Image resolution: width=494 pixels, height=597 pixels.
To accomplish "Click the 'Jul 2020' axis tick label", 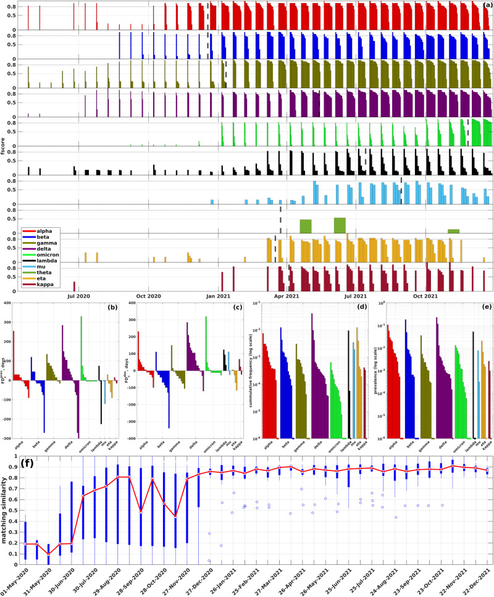I will (x=79, y=296).
